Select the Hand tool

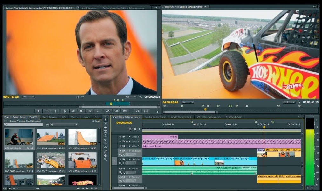(106, 155)
